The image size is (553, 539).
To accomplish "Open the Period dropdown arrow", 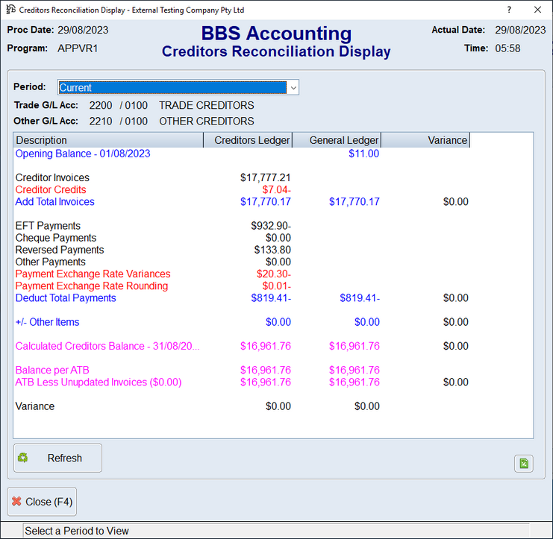I will 293,87.
